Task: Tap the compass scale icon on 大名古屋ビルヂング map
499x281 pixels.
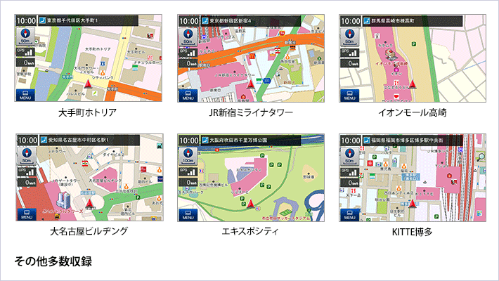Action: (27, 156)
